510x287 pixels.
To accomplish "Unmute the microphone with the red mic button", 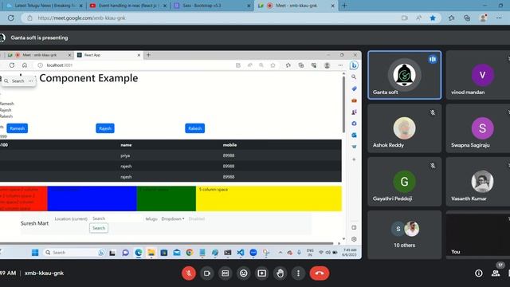I will [x=189, y=273].
